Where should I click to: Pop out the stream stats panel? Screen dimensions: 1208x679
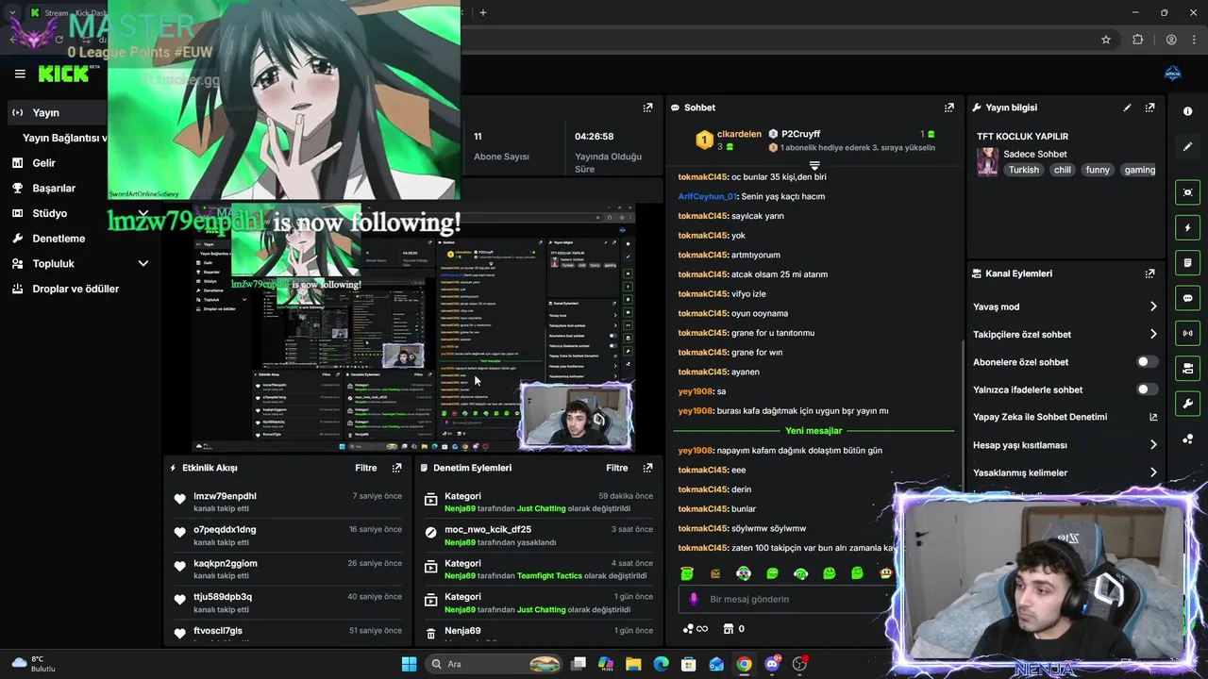[x=647, y=108]
